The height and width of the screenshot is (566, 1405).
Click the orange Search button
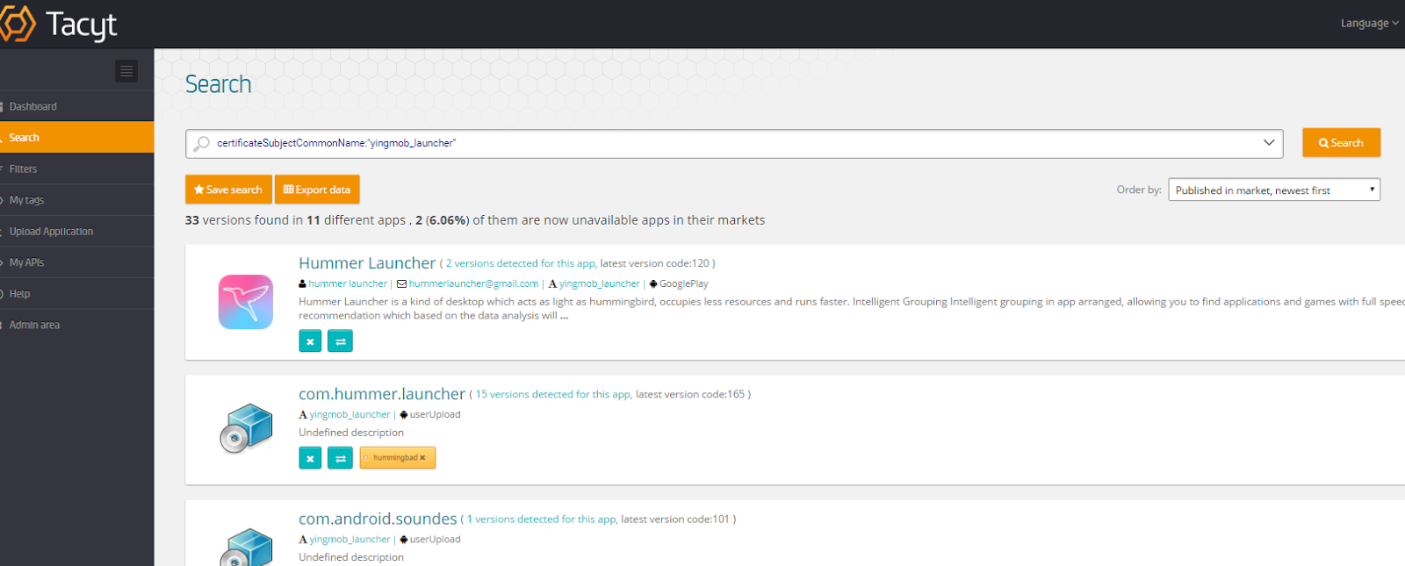point(1341,143)
